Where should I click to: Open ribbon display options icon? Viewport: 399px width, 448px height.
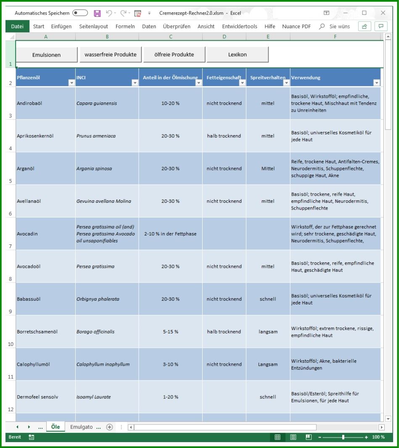pos(326,13)
